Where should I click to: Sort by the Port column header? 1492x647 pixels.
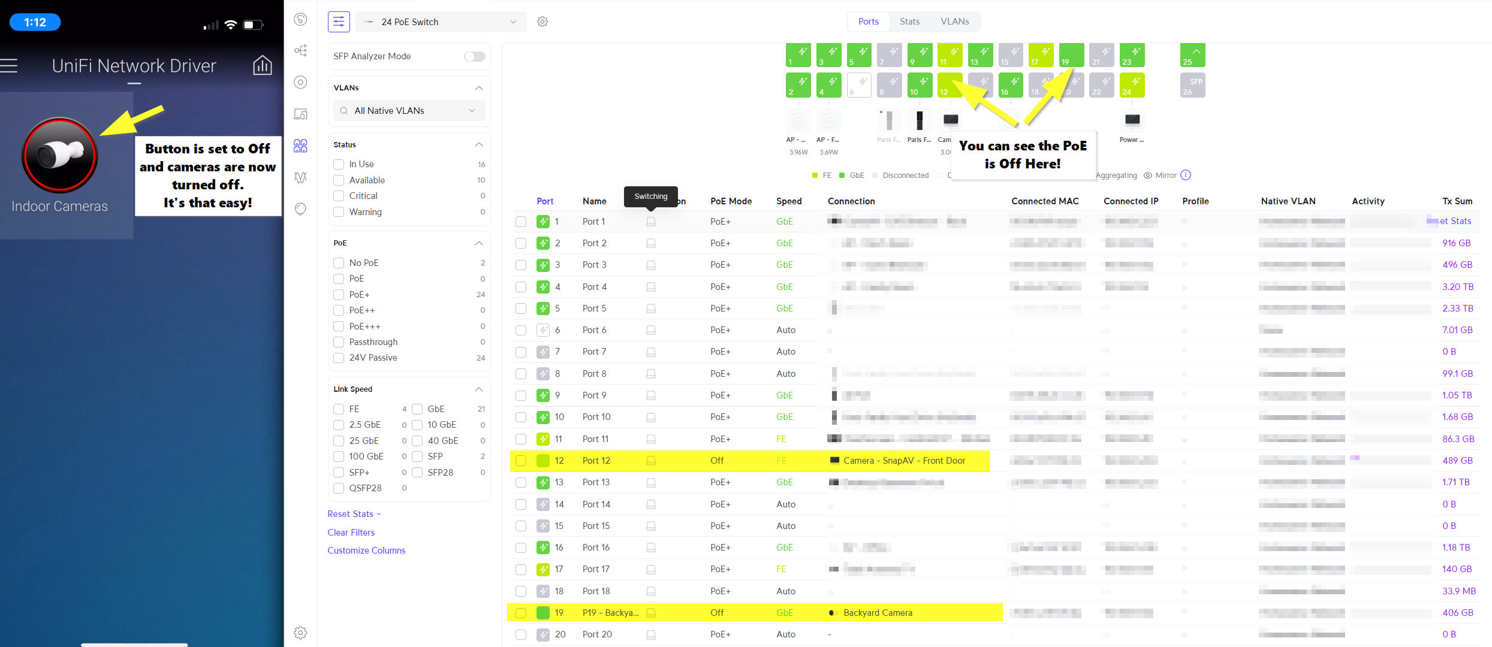(x=545, y=201)
